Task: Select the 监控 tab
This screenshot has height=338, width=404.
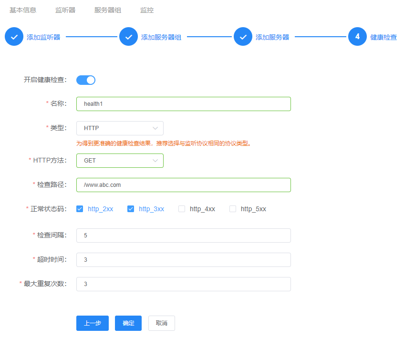Action: pos(147,10)
